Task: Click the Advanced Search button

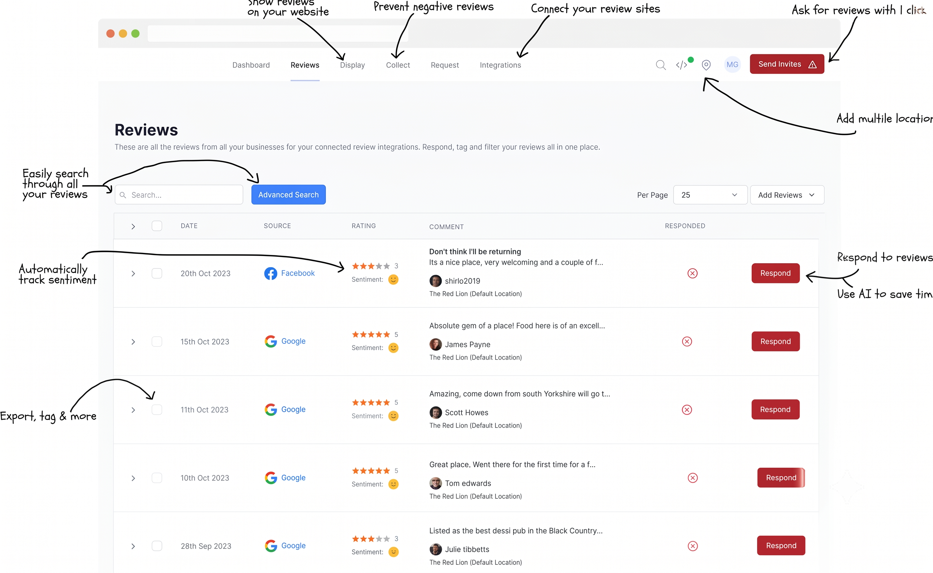Action: point(288,195)
